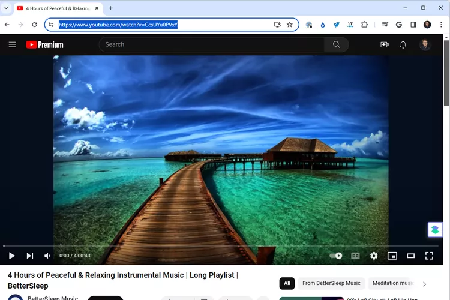
Task: Open Chrome's three-dot menu
Action: [441, 25]
